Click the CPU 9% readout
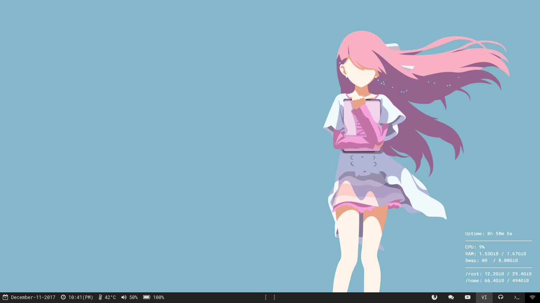Viewport: 540px width, 303px height. click(475, 247)
